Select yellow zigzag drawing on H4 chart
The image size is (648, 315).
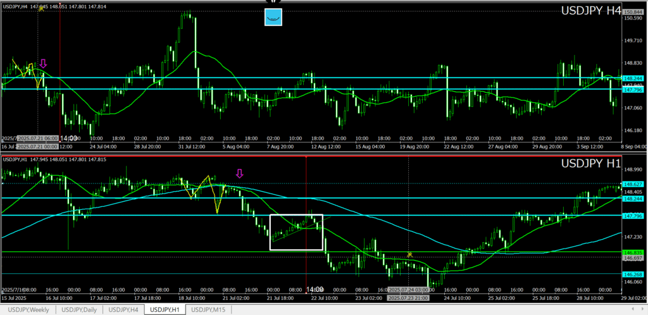[25, 70]
